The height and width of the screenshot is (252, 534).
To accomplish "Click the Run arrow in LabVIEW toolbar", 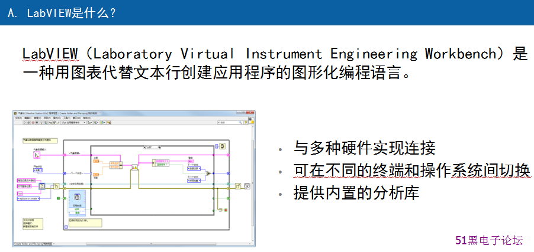I will coord(24,123).
